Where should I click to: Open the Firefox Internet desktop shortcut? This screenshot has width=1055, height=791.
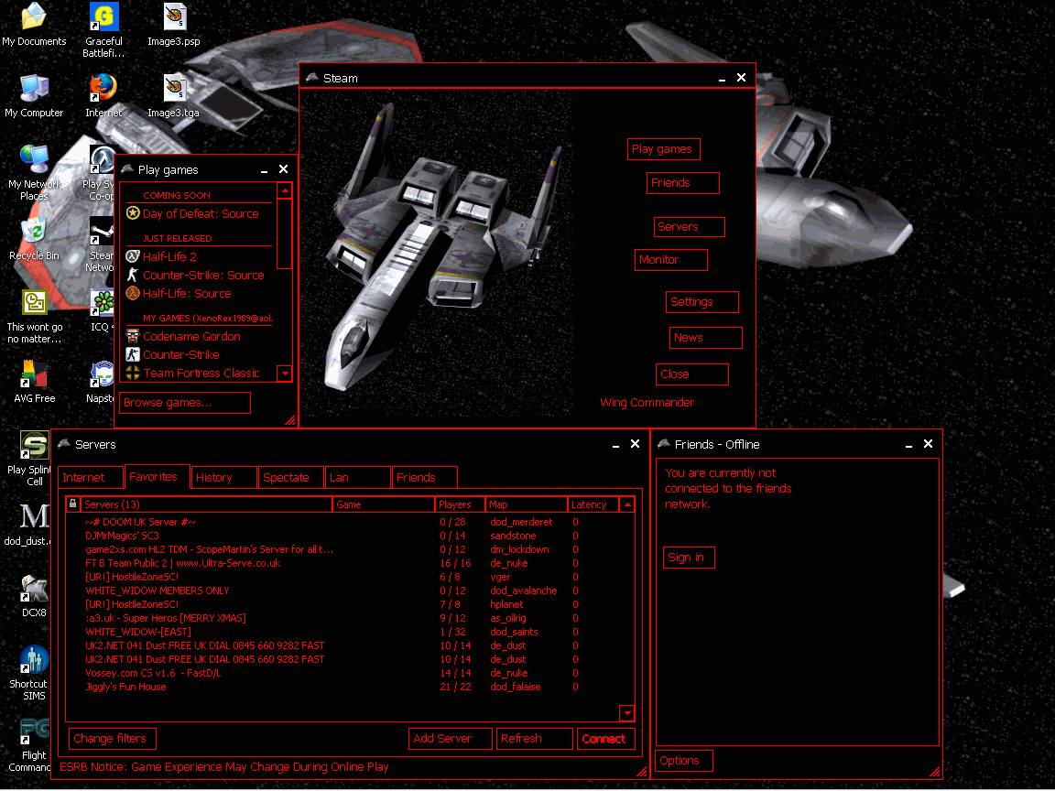pos(103,89)
